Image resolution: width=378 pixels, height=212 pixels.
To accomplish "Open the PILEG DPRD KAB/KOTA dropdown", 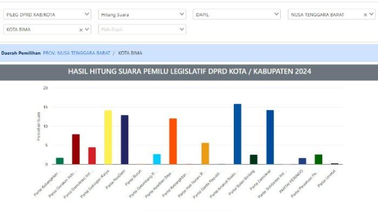I will pyautogui.click(x=48, y=15).
